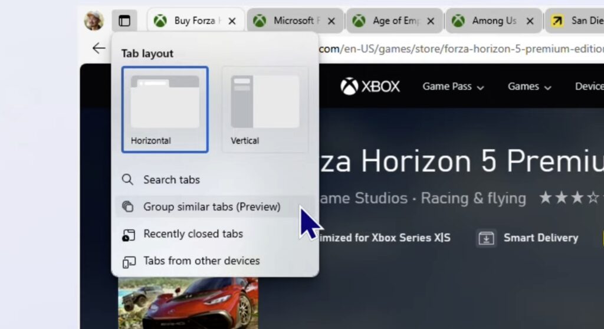The image size is (604, 329).
Task: Click the Racing & flying genre text
Action: [473, 198]
